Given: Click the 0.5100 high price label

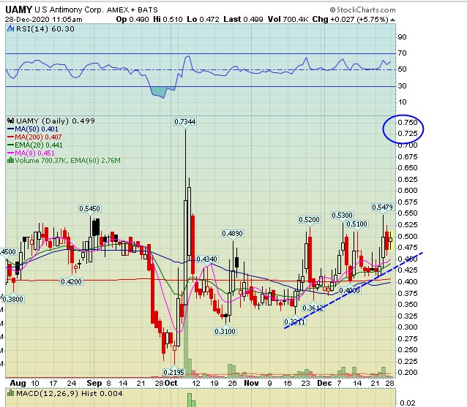Looking at the screenshot, I should (x=356, y=224).
